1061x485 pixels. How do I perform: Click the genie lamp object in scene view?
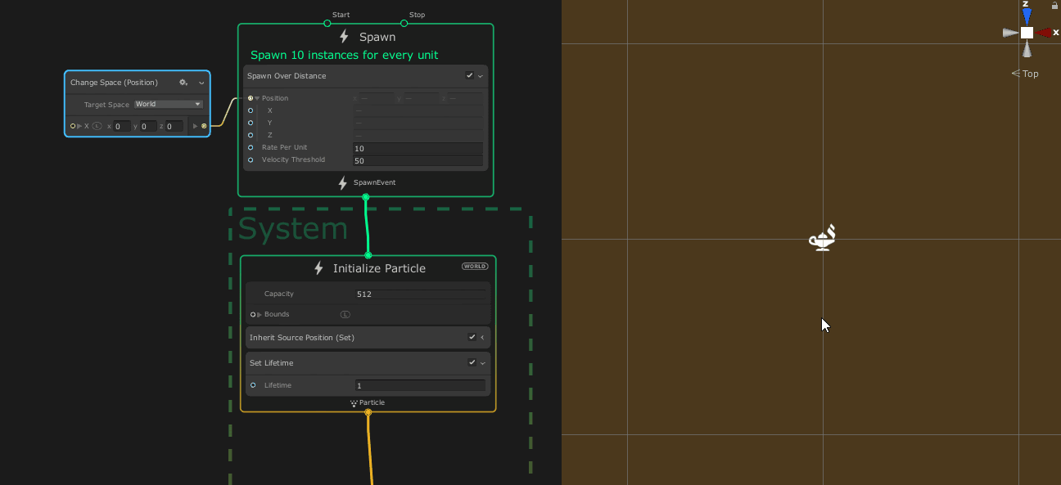tap(822, 238)
